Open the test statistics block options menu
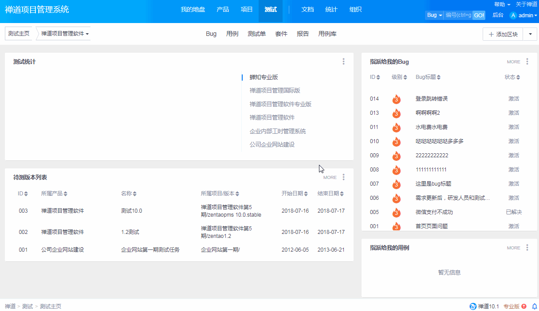Image resolution: width=539 pixels, height=311 pixels. pyautogui.click(x=343, y=62)
